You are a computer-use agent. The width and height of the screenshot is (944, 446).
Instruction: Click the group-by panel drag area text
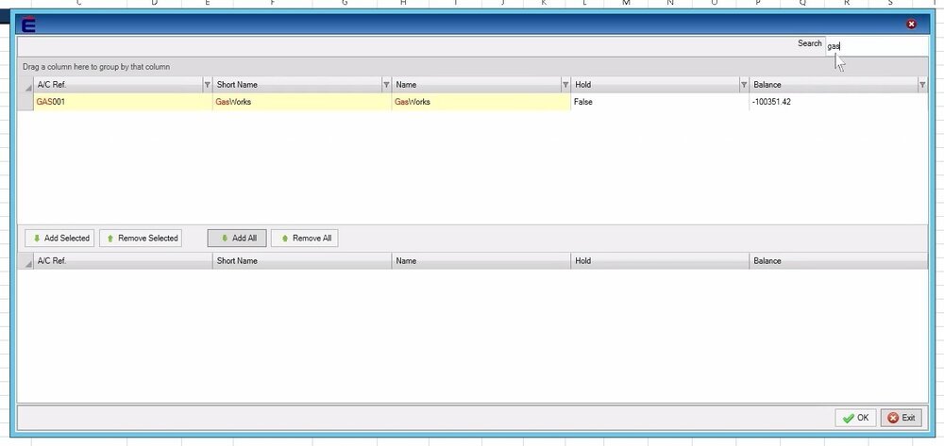click(96, 67)
